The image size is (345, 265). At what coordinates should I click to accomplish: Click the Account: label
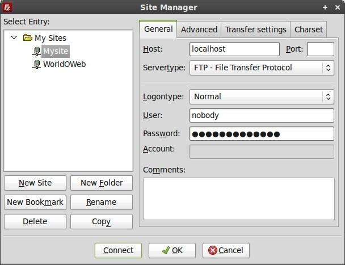pyautogui.click(x=159, y=149)
